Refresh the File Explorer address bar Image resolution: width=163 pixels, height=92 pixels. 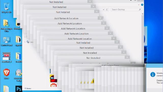107,10
